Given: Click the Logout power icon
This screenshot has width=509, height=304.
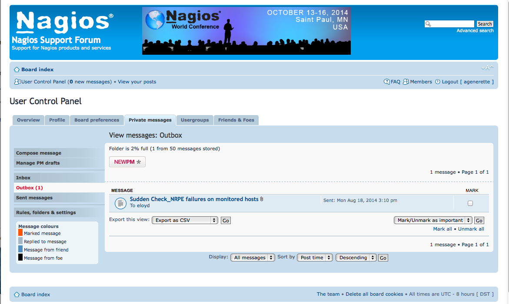Looking at the screenshot, I should [x=437, y=82].
